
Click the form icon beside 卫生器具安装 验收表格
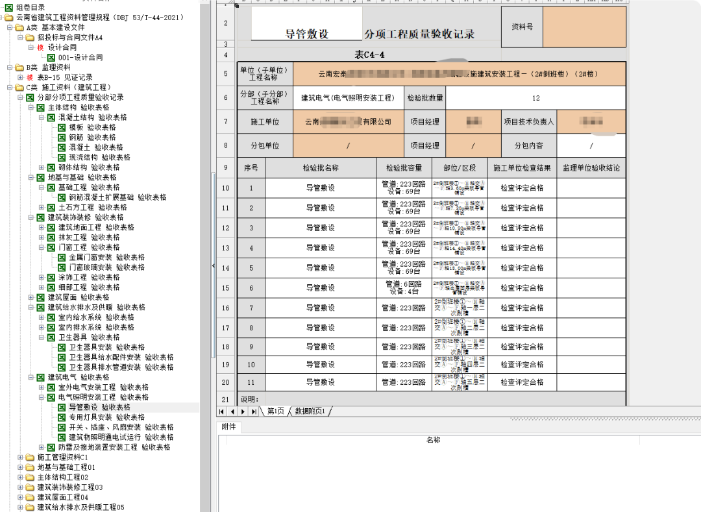[x=62, y=347]
